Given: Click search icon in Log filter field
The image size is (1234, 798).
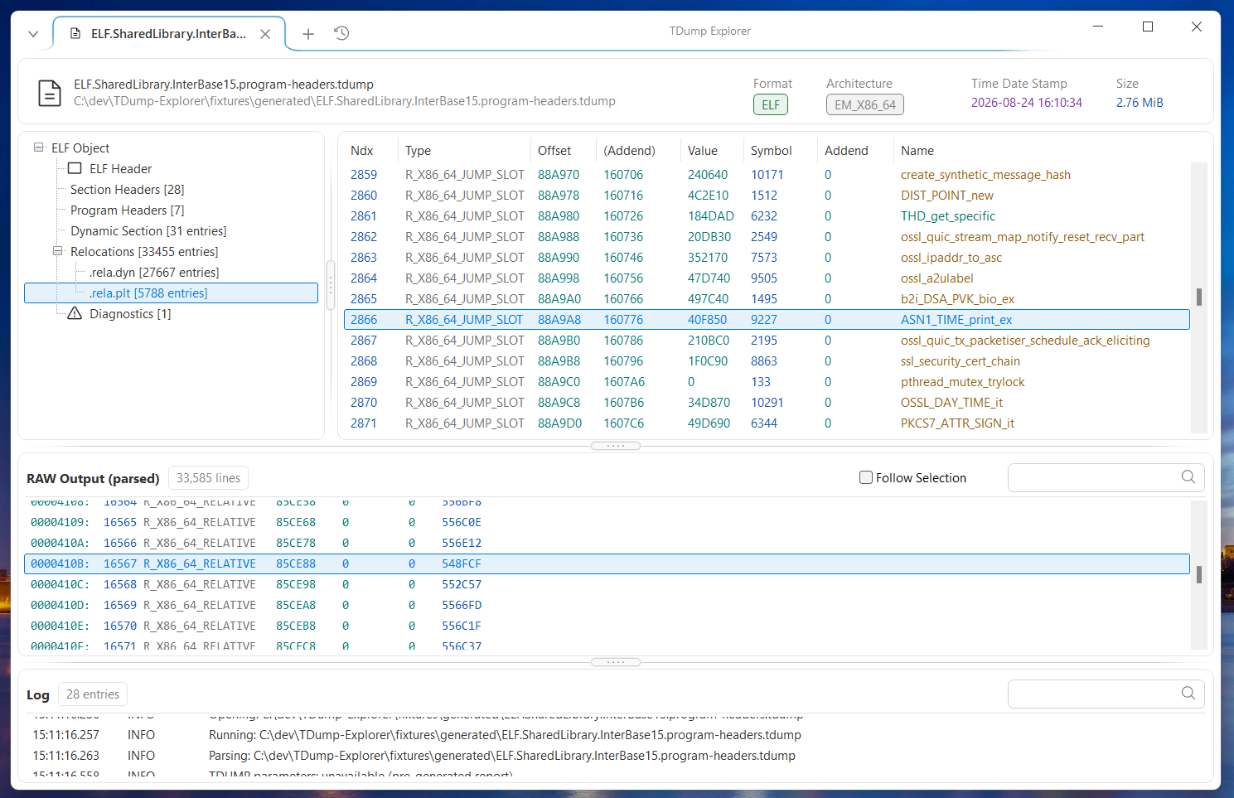Looking at the screenshot, I should (x=1188, y=694).
